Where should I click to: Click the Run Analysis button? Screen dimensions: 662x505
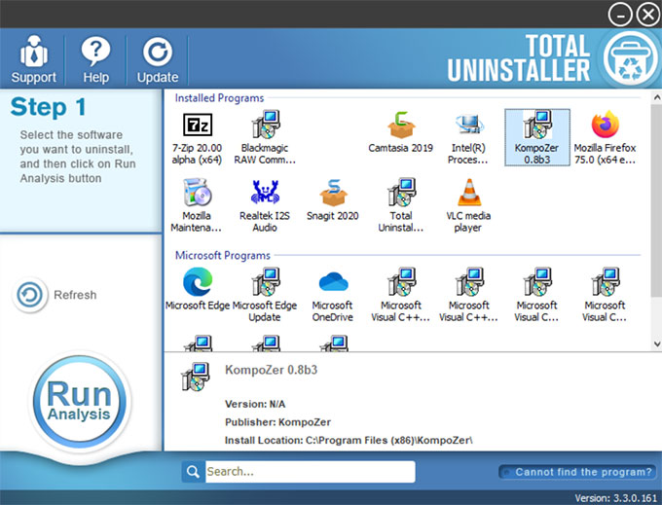coord(80,402)
